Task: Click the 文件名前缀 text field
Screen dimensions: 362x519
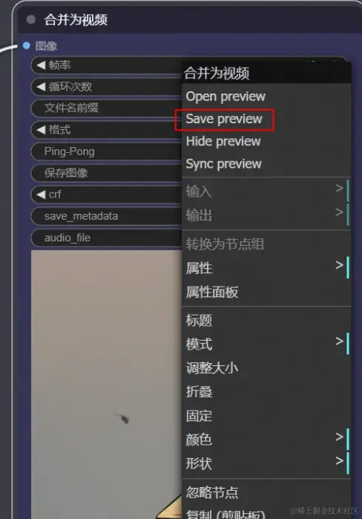Action: (x=107, y=108)
